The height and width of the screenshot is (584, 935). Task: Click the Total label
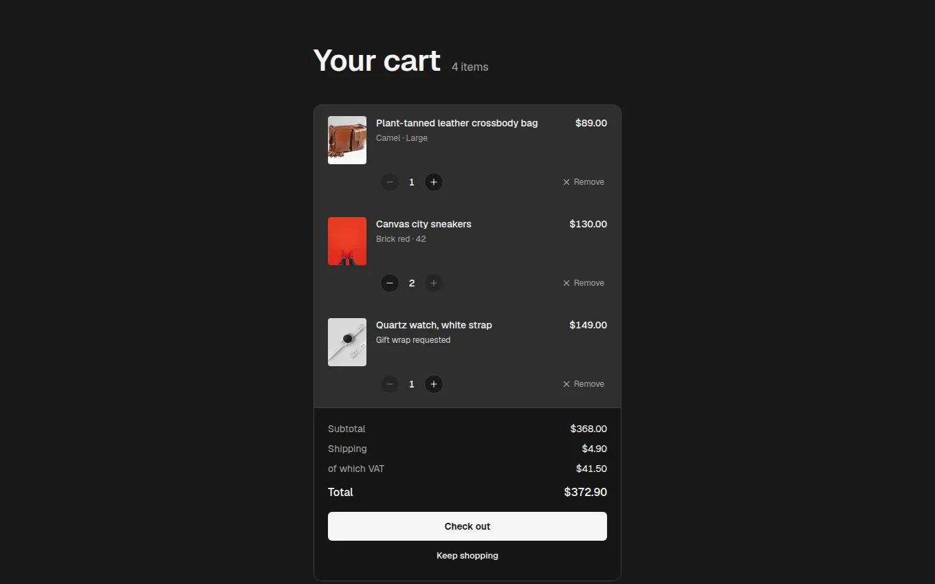click(340, 492)
